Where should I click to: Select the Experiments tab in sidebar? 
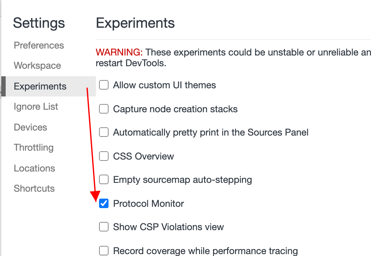pos(40,86)
